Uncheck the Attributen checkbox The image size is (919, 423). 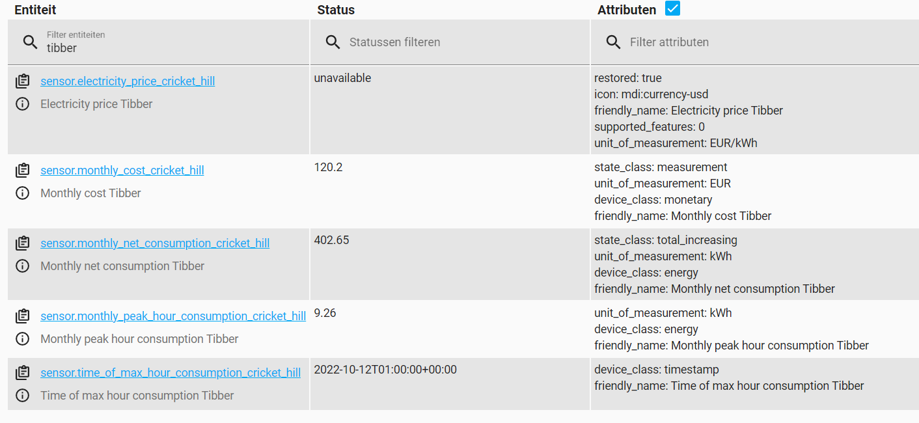[672, 8]
